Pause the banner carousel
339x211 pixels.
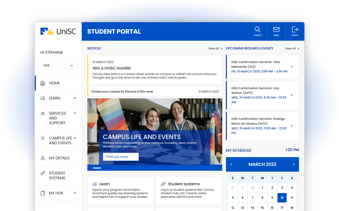(213, 114)
